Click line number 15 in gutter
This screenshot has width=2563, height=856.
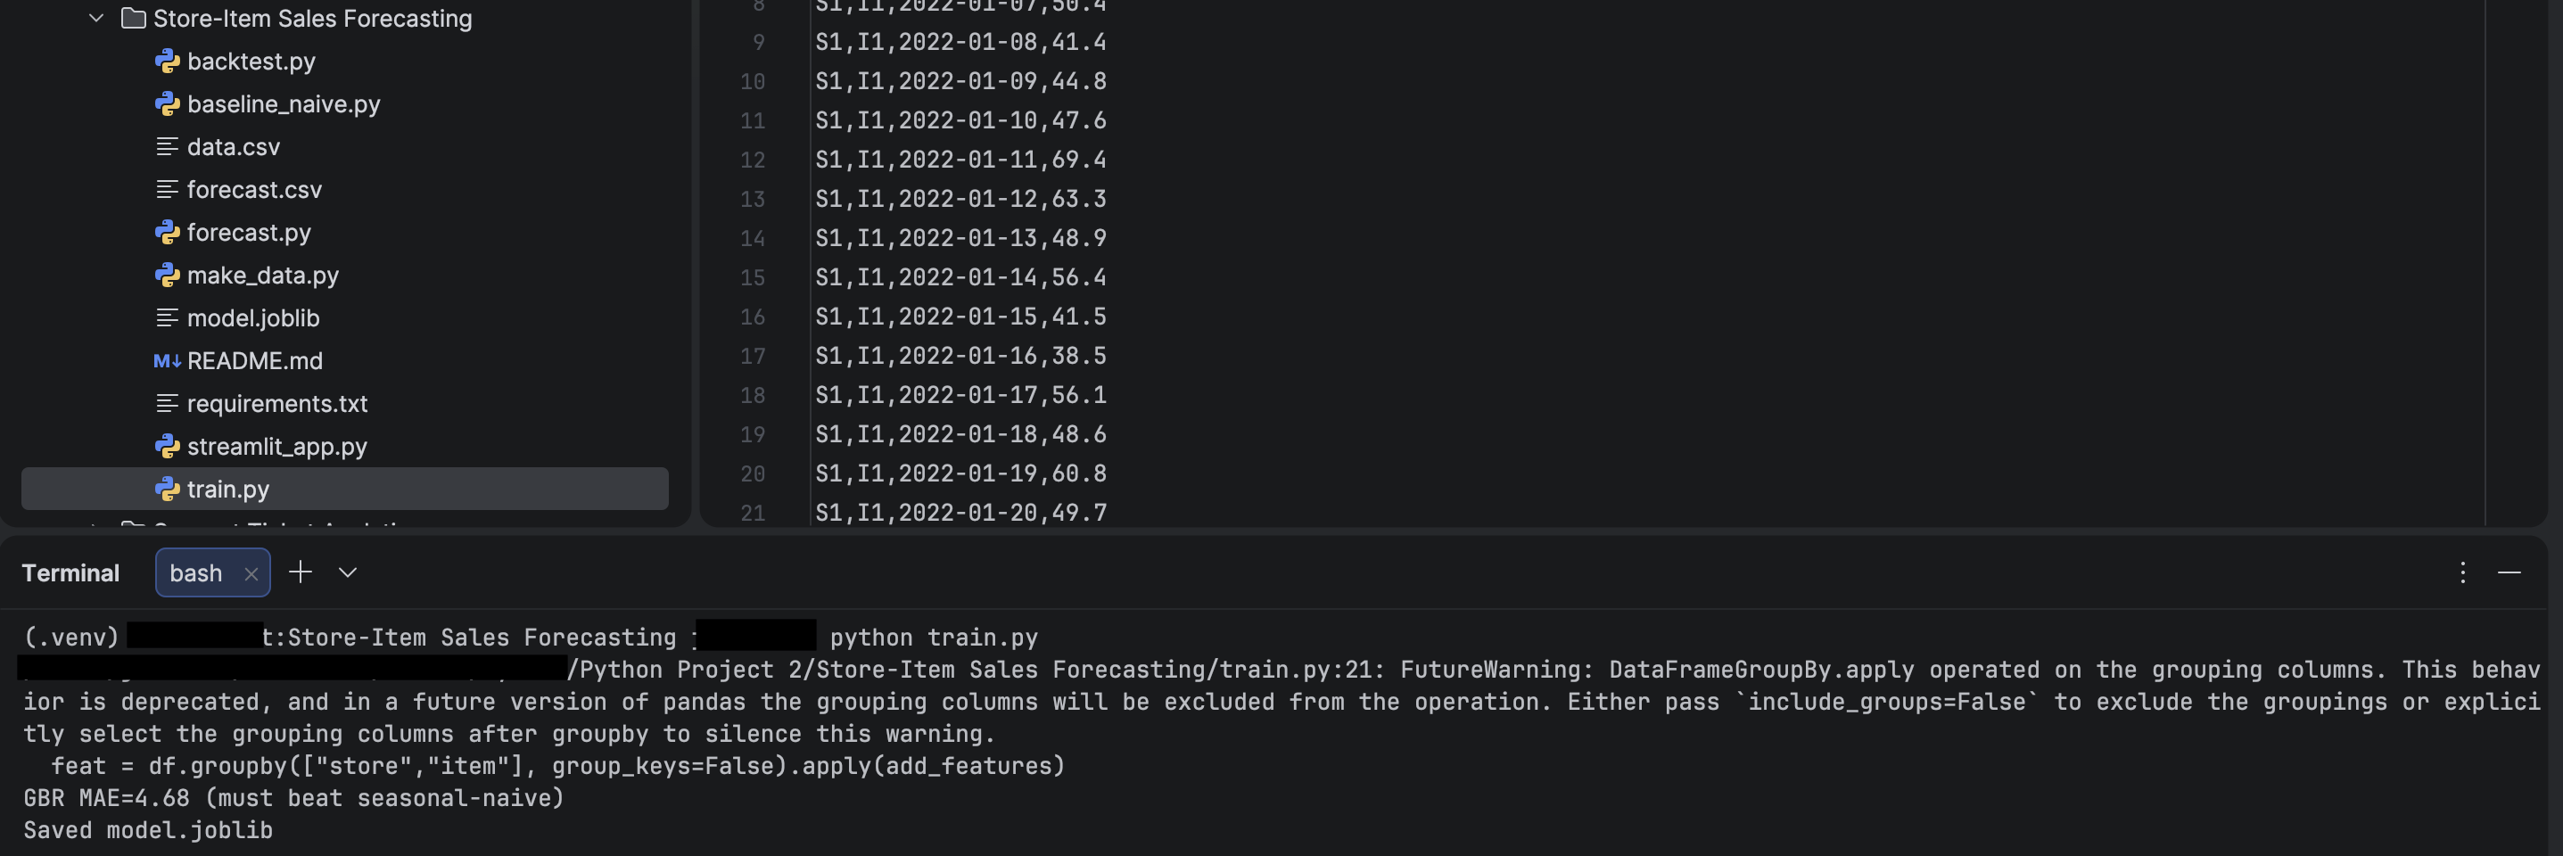point(752,277)
